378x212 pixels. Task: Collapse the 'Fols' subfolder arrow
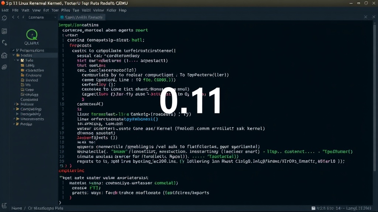tap(18, 60)
